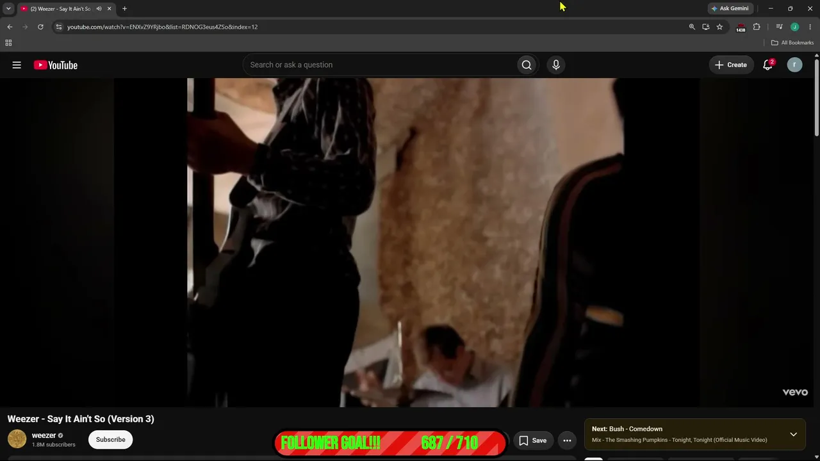Click the Mix - The Smashing Pumpkins playlist text
Viewport: 820px width, 461px height.
coord(679,440)
